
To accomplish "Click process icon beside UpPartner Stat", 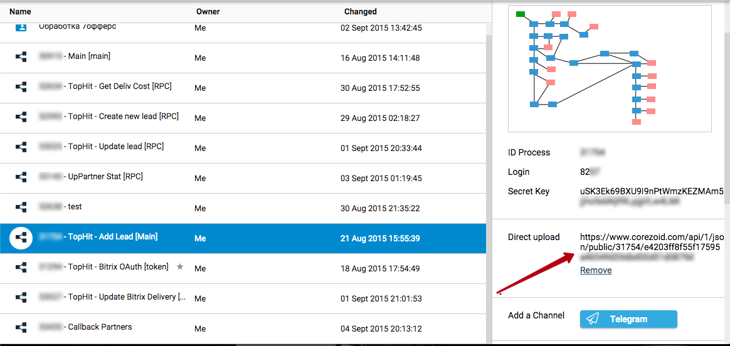I will tap(21, 177).
